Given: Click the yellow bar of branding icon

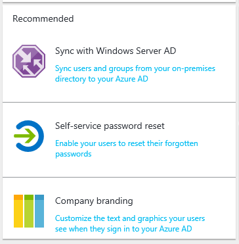Looking at the screenshot, I should 18,211.
